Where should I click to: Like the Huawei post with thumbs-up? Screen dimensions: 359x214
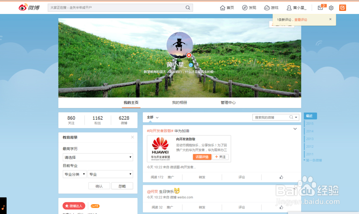[x=281, y=177]
